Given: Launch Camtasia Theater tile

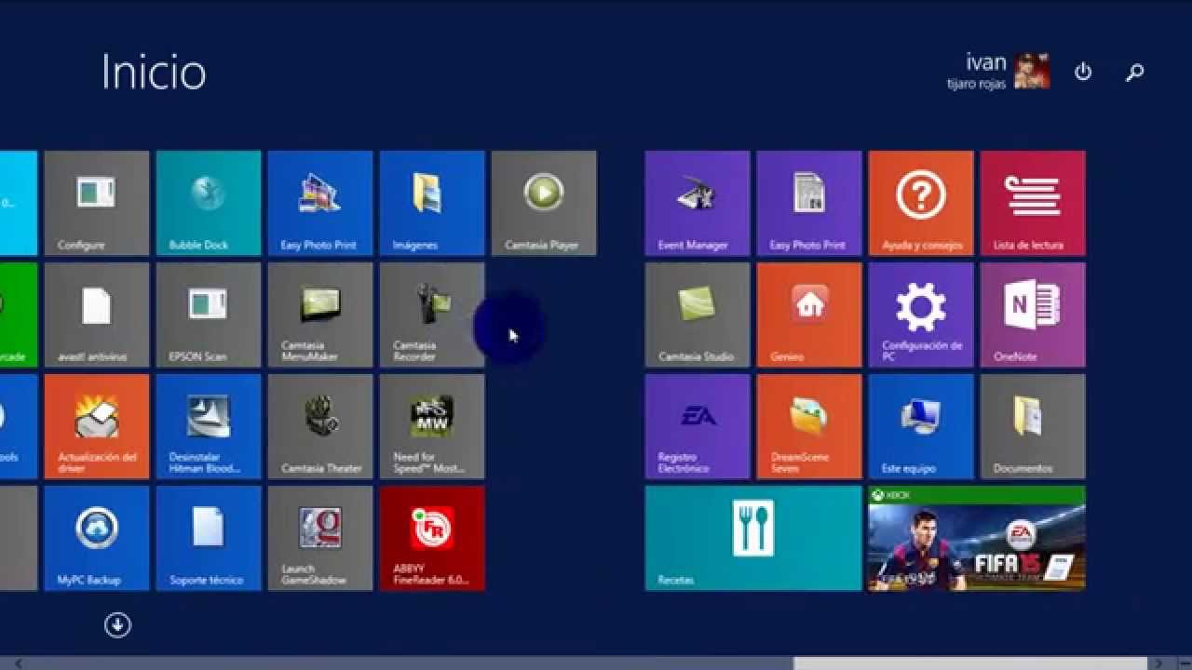Looking at the screenshot, I should tap(320, 426).
